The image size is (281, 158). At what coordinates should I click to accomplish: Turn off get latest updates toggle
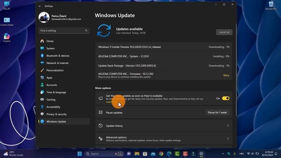(x=226, y=98)
